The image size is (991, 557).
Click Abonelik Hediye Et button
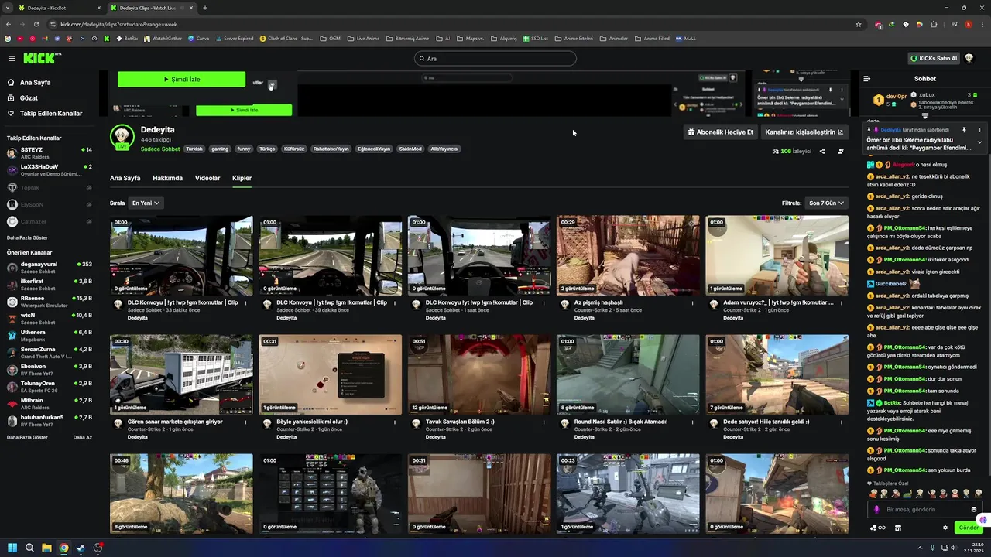tap(721, 132)
